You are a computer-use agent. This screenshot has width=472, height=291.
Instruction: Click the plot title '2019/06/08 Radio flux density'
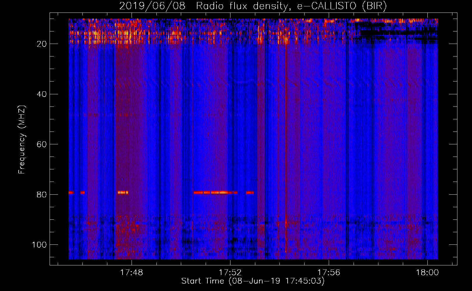pos(253,6)
